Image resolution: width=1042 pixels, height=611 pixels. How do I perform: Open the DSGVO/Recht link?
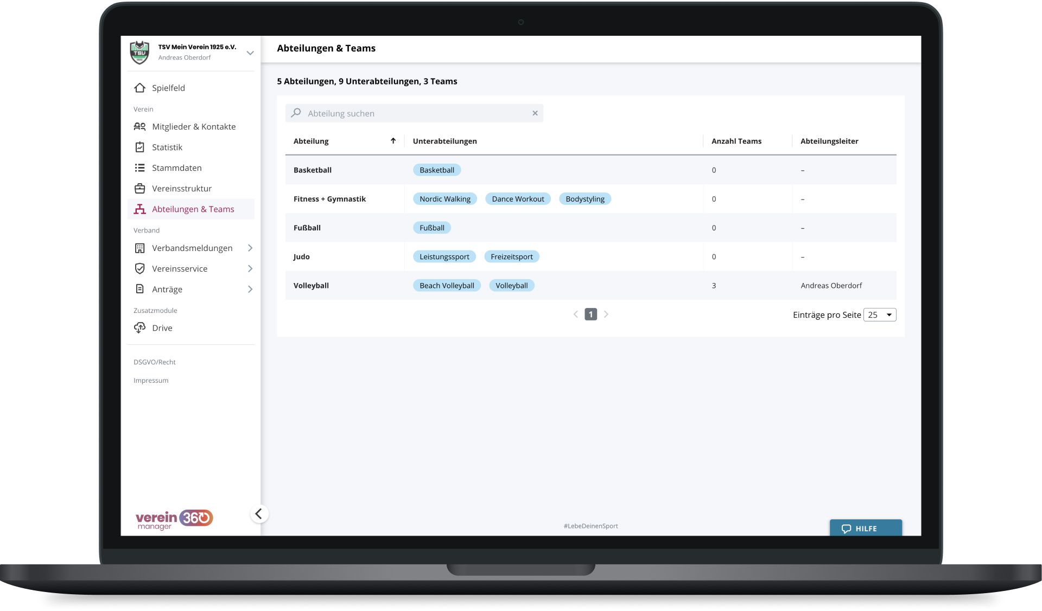click(155, 362)
